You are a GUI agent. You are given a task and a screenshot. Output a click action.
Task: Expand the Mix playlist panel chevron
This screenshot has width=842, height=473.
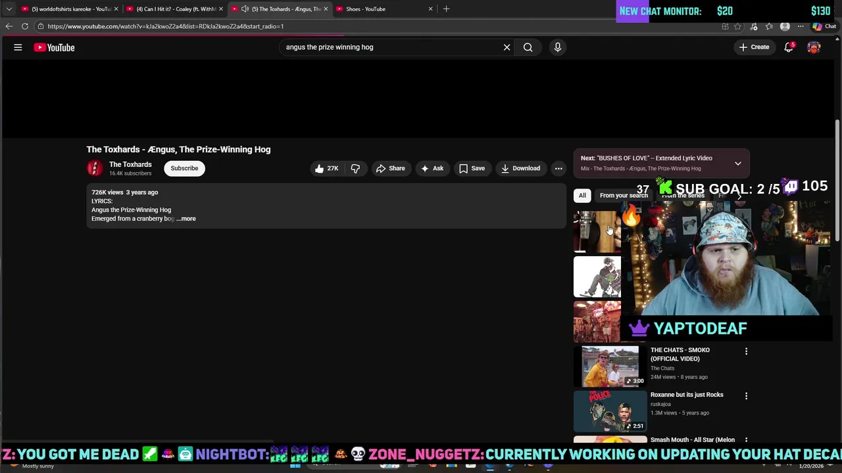737,163
